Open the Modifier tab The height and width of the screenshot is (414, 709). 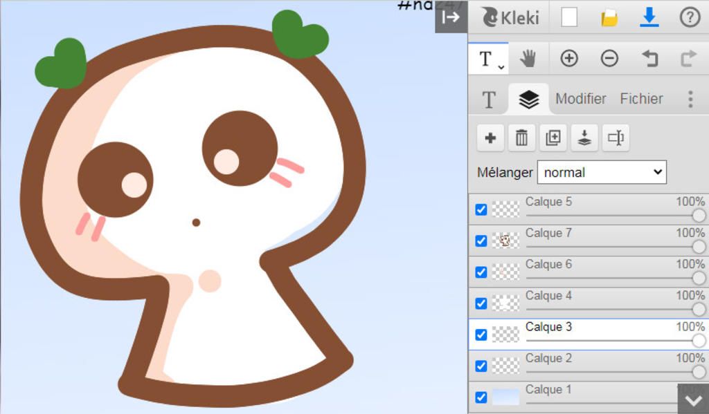pos(581,99)
